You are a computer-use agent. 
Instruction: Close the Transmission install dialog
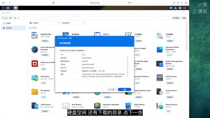[x=131, y=38]
